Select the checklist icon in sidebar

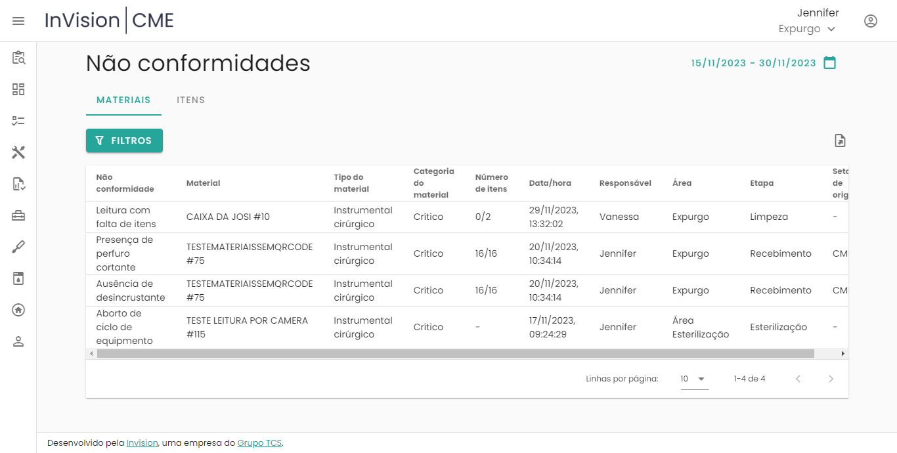[18, 121]
